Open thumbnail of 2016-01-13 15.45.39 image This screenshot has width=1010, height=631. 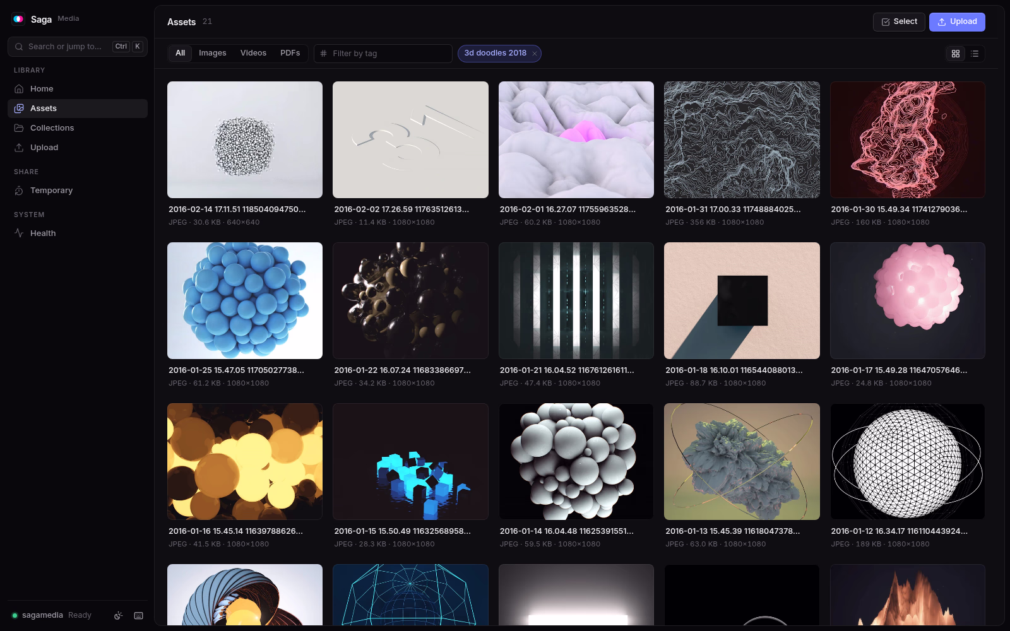742,461
